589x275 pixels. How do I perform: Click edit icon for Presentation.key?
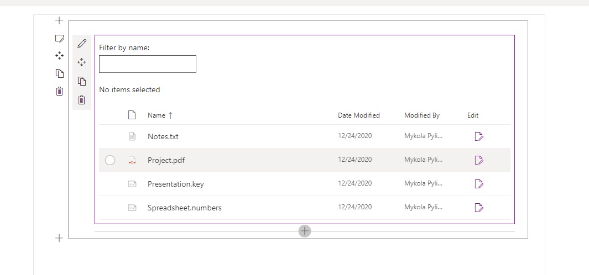pos(479,184)
